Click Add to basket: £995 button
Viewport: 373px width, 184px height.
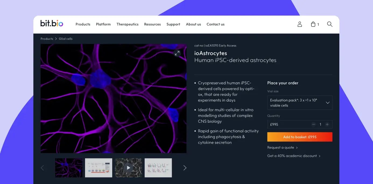(x=300, y=137)
